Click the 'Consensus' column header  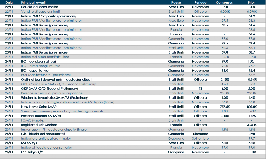(224, 2)
